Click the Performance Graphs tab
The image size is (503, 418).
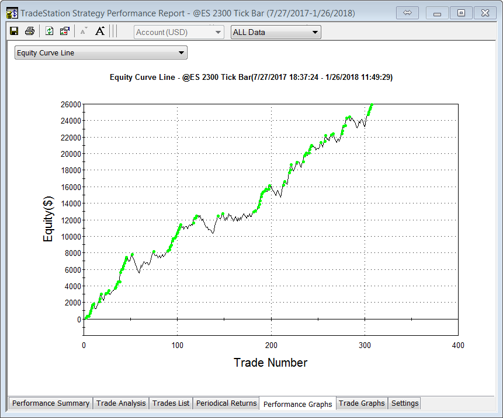[297, 404]
